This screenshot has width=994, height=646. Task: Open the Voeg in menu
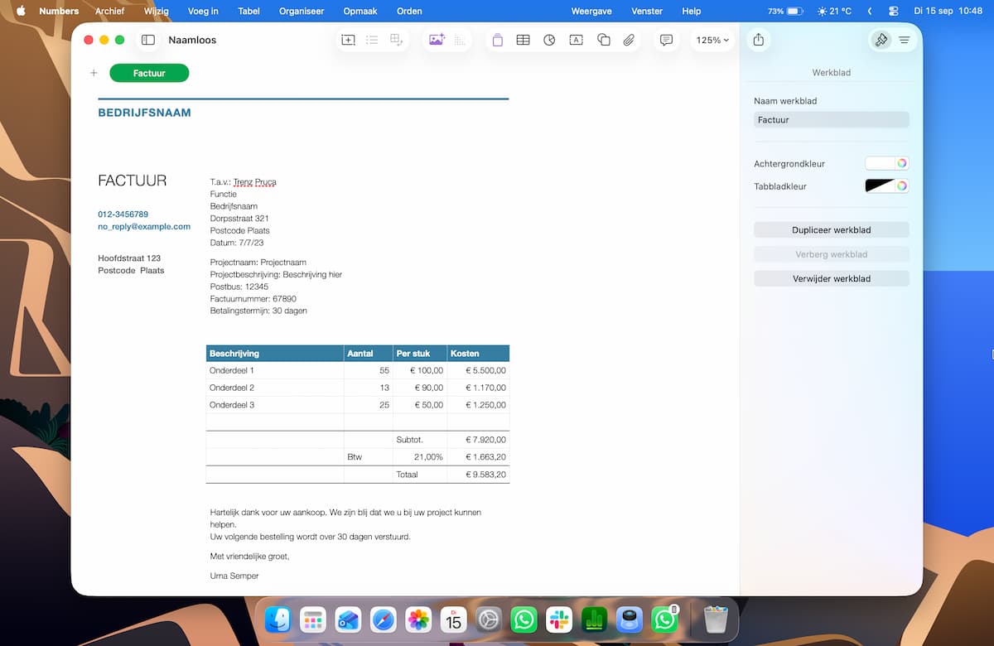click(203, 11)
